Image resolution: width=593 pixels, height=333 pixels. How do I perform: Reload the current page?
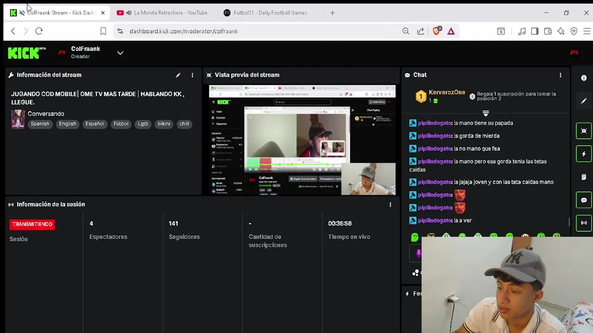tap(39, 31)
